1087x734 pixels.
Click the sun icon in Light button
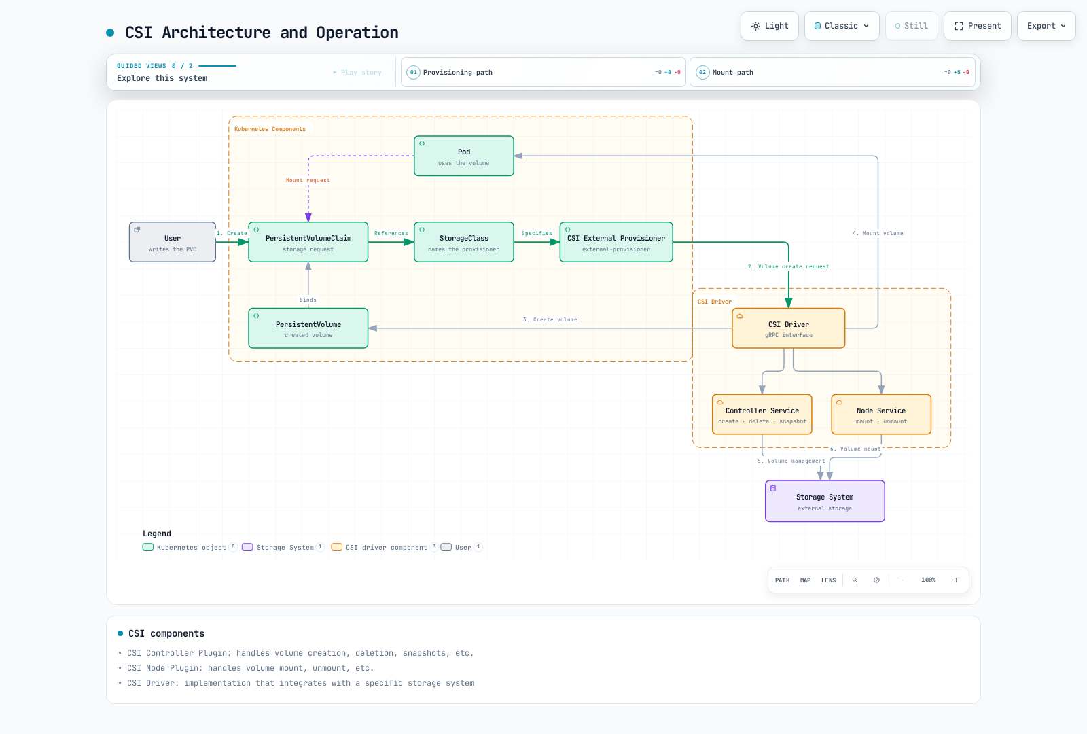coord(755,26)
